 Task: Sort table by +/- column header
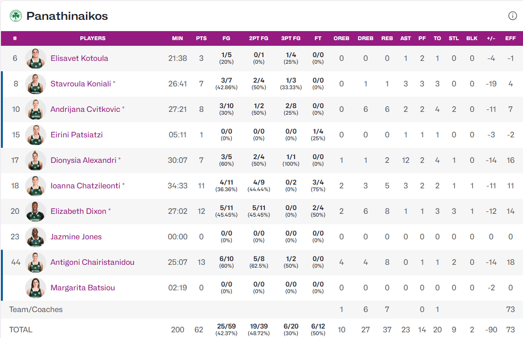point(491,38)
